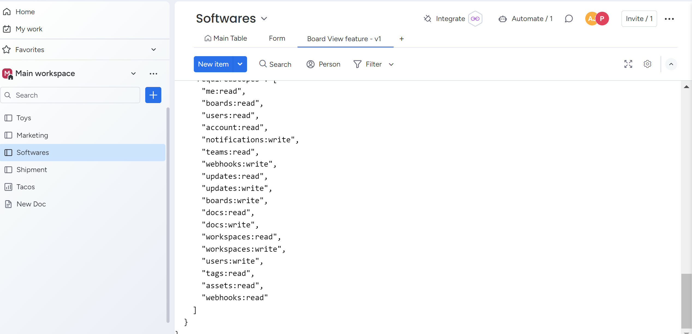Click the scrollbar up arrow in content pane

[686, 87]
